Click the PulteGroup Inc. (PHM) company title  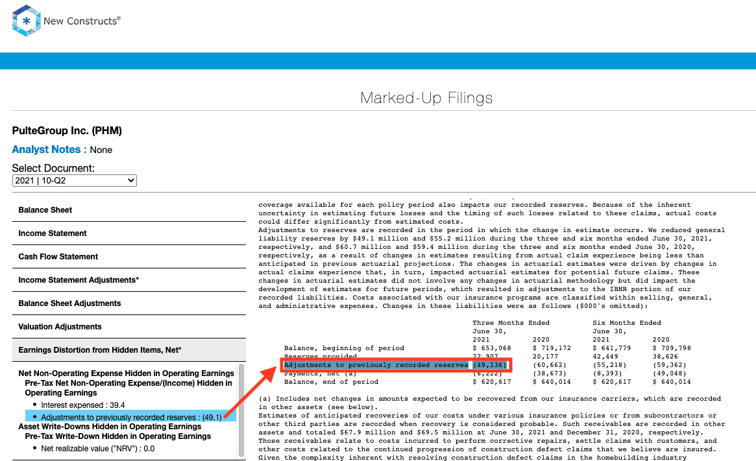tap(67, 130)
